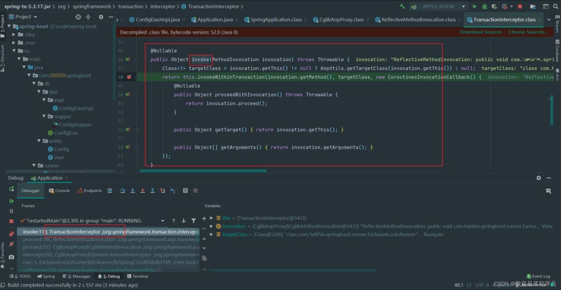The width and height of the screenshot is (561, 290).
Task: Expand the invocation variable node
Action: tap(211, 226)
